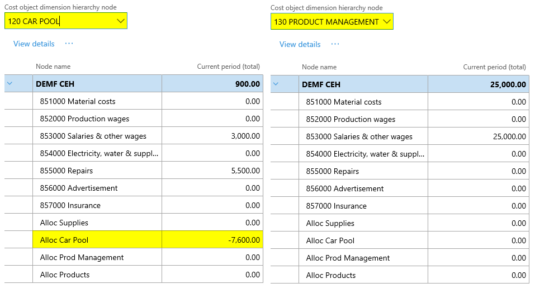The height and width of the screenshot is (288, 535).
Task: Click the 25,000.00 Salaries amount in right grid
Action: click(508, 136)
